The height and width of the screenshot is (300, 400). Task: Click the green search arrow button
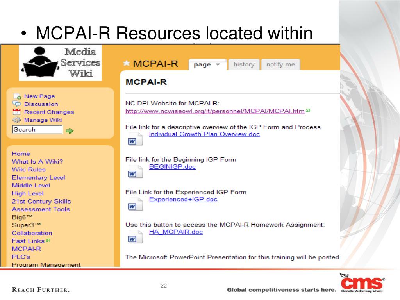click(x=70, y=131)
